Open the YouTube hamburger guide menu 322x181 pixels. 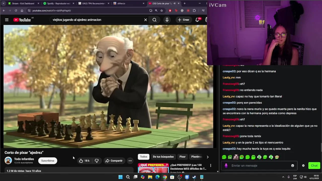tap(7, 20)
